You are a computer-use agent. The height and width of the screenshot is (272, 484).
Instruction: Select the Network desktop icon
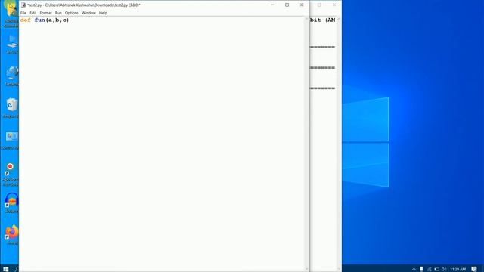point(12,76)
